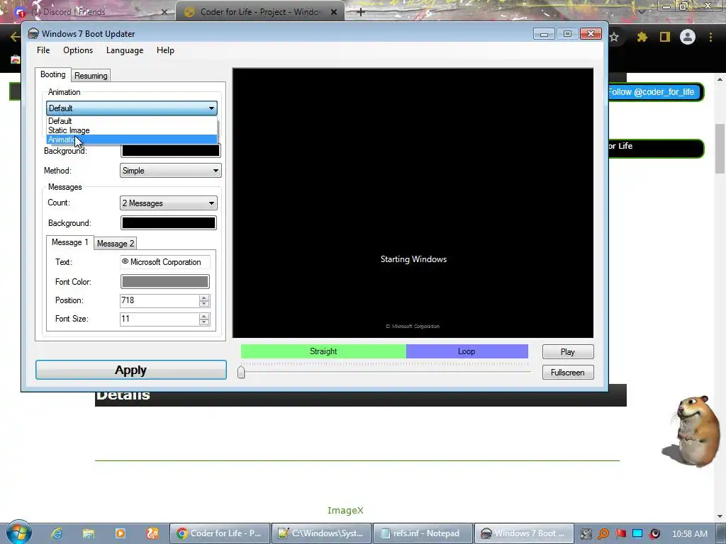Choose Default in the Animation list
Screen dimensions: 726x544
tap(131, 120)
